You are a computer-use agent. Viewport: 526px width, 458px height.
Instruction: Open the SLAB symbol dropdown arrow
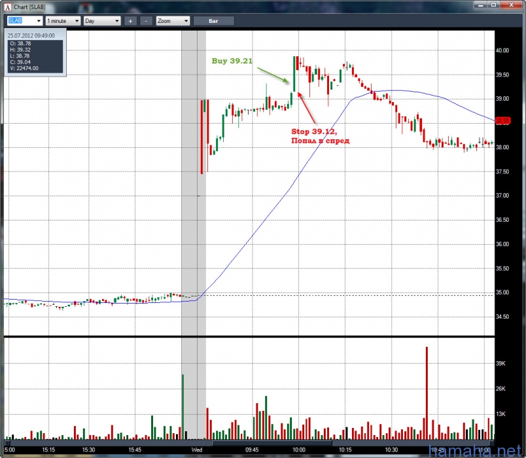[39, 21]
